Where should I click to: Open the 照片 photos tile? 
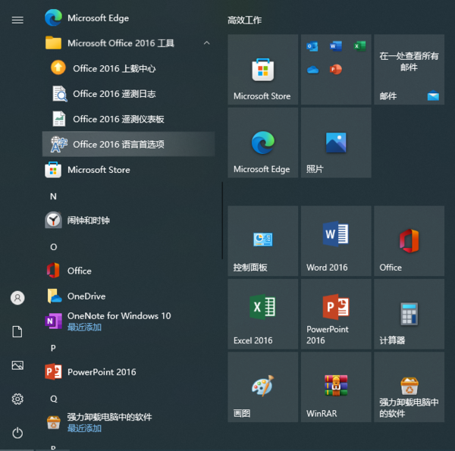click(336, 143)
